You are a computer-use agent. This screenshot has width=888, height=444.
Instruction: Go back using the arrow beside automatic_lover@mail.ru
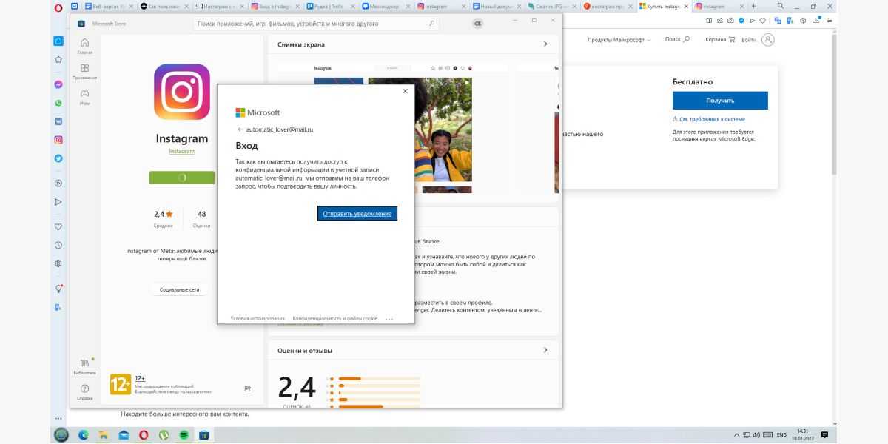click(x=240, y=129)
